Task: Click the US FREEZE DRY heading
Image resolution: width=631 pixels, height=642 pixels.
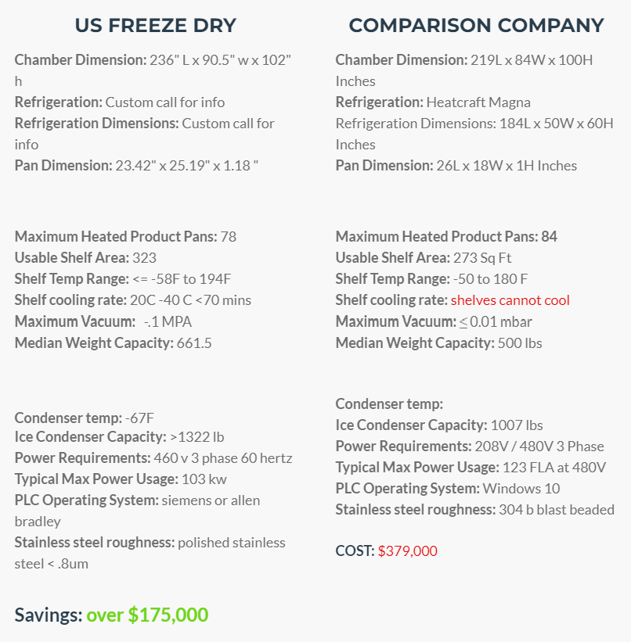Action: click(155, 25)
